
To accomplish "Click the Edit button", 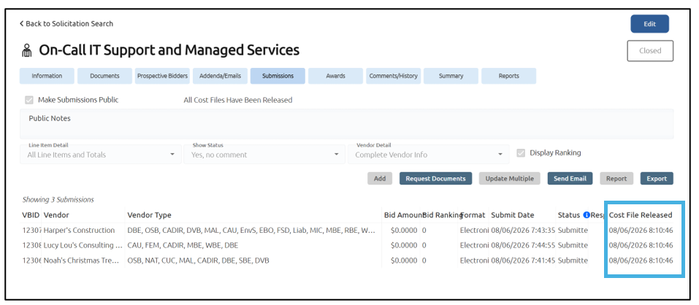I will [649, 24].
